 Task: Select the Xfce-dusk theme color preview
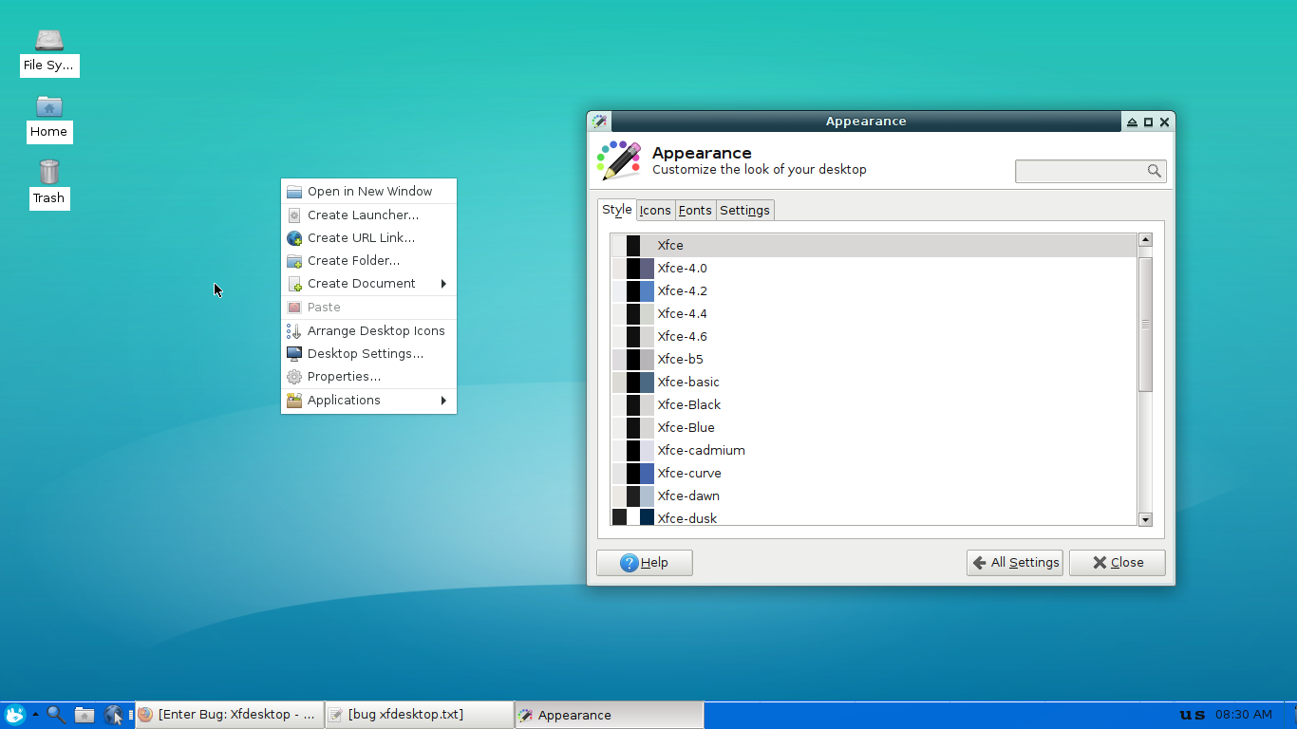633,517
